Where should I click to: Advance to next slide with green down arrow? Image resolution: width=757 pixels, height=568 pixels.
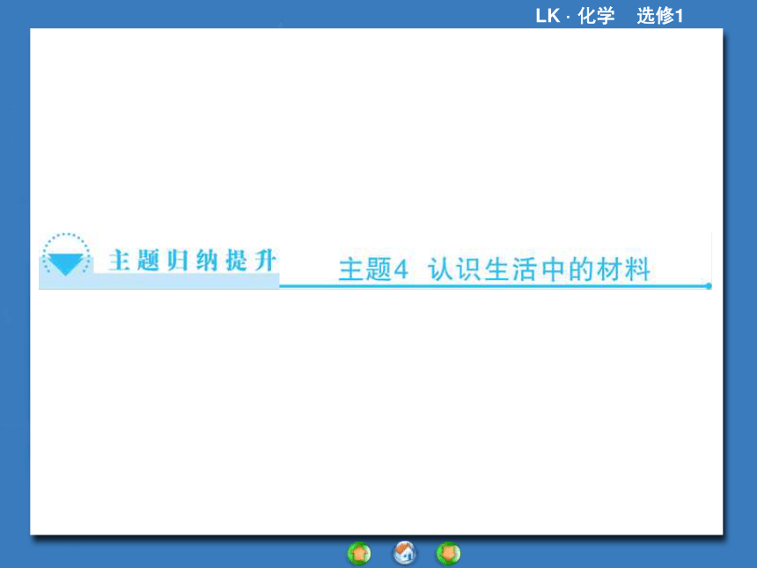point(449,553)
